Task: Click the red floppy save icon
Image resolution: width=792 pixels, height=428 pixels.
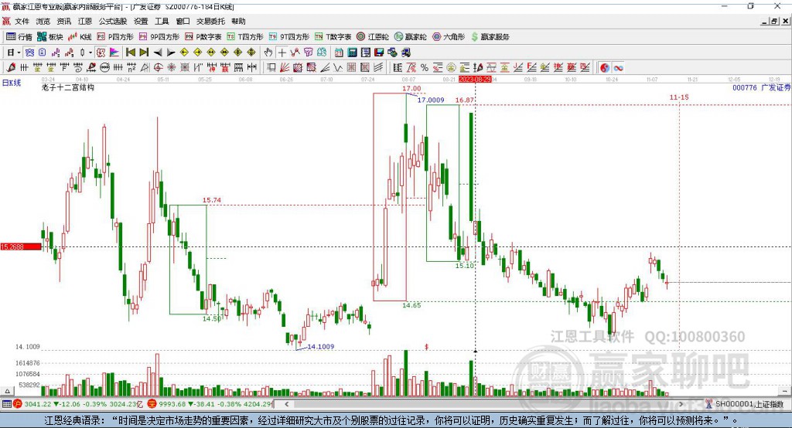Action: tap(379, 53)
